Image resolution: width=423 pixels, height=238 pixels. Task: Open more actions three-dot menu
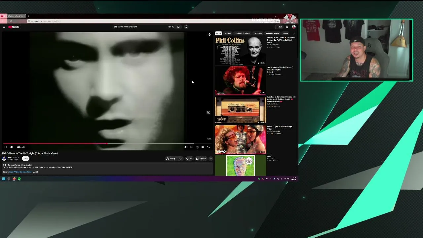tap(211, 159)
